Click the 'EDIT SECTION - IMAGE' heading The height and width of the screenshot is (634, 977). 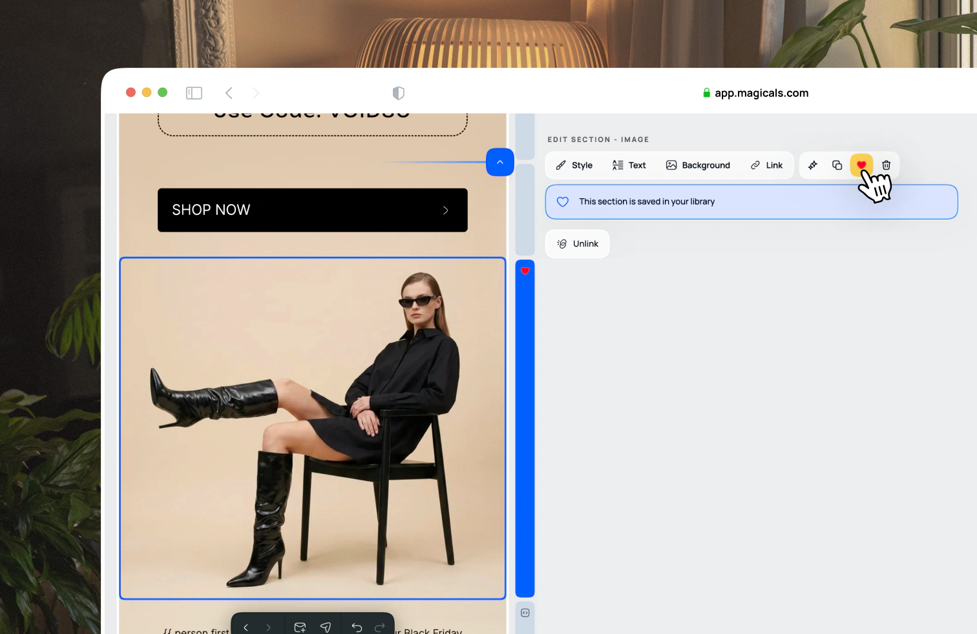pyautogui.click(x=598, y=139)
